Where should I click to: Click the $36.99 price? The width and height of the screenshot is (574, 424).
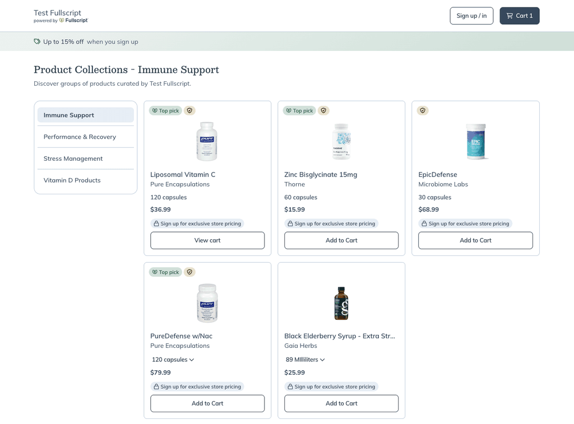pyautogui.click(x=160, y=209)
